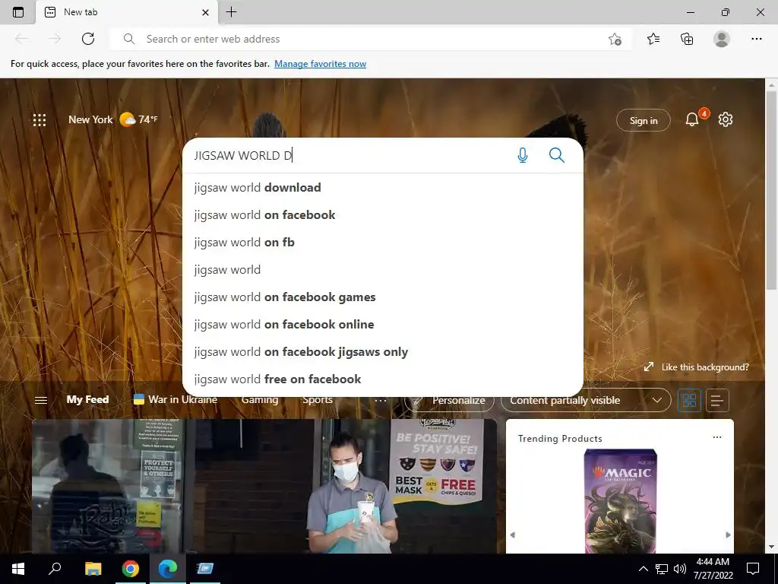Expand the Like this background icon
The height and width of the screenshot is (584, 778).
tap(649, 367)
